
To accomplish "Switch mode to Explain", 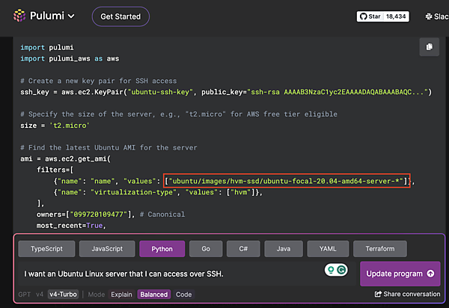I will pyautogui.click(x=121, y=295).
